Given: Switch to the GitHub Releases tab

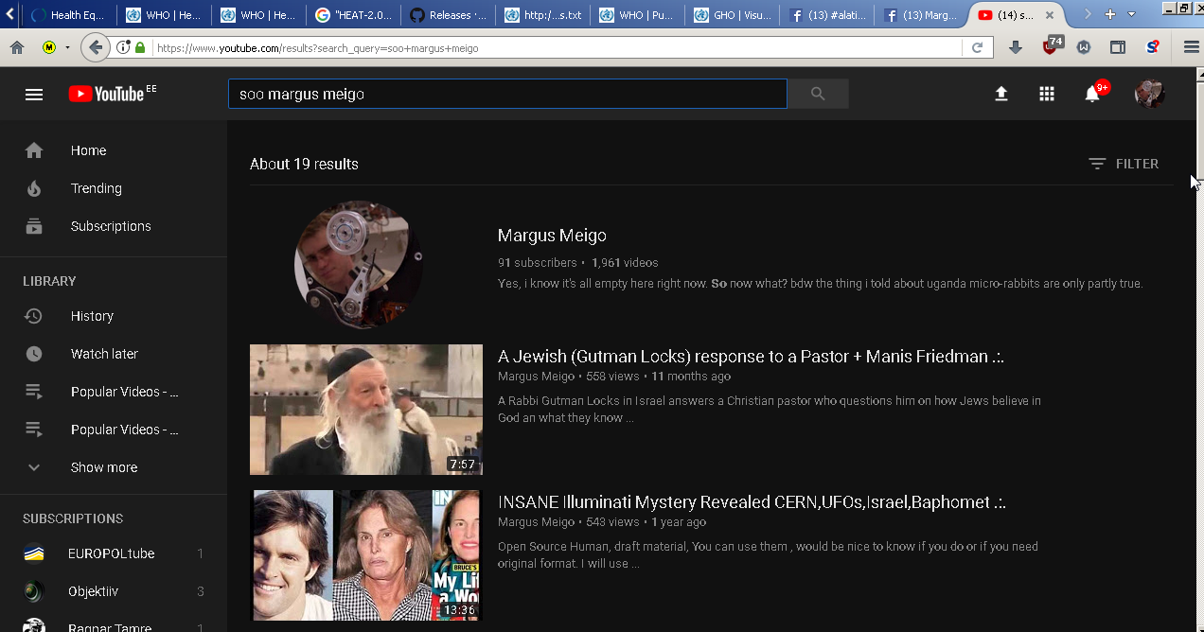Looking at the screenshot, I should (448, 15).
